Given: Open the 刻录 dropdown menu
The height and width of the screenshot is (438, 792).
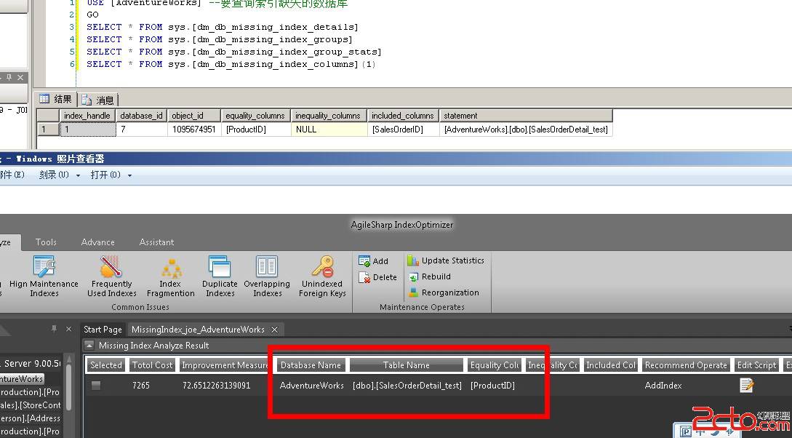Looking at the screenshot, I should 56,175.
